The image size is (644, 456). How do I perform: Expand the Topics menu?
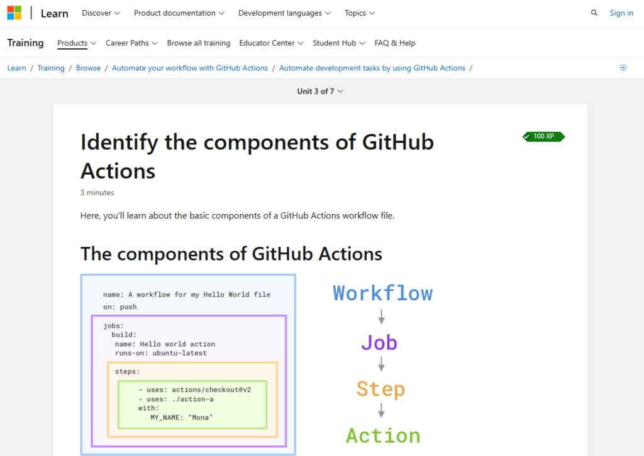360,13
